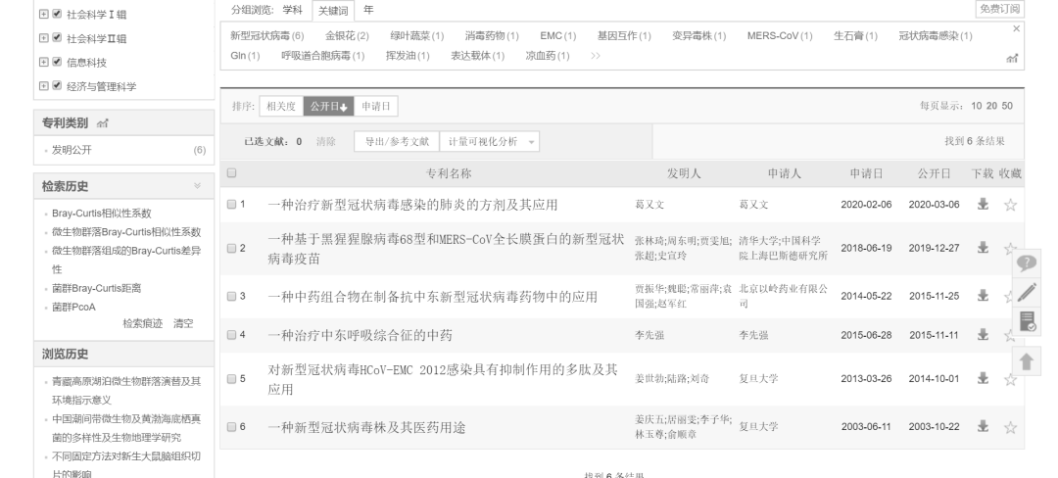
Task: Open the document checklist side icon
Action: click(1027, 322)
